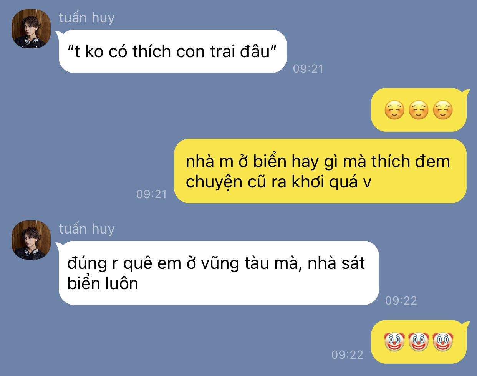Click the first smiling emoji
477x376 pixels.
point(394,110)
